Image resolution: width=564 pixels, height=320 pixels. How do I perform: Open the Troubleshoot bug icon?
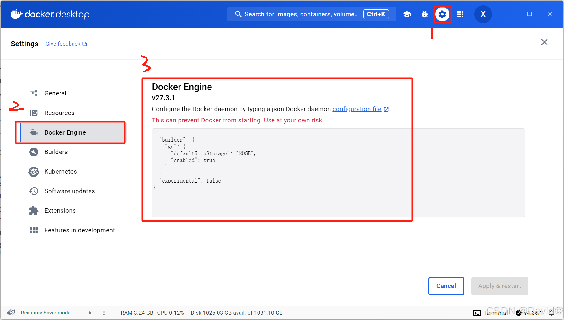(424, 14)
